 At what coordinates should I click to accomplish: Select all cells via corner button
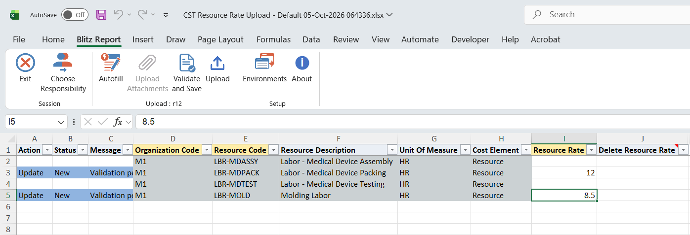tap(8, 139)
